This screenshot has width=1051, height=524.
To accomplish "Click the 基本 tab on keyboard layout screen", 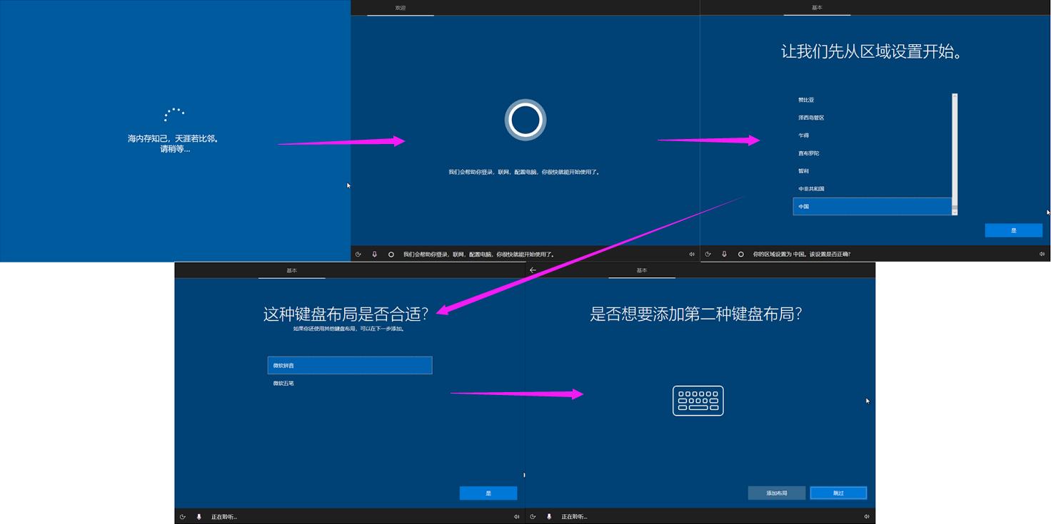I will coord(293,270).
